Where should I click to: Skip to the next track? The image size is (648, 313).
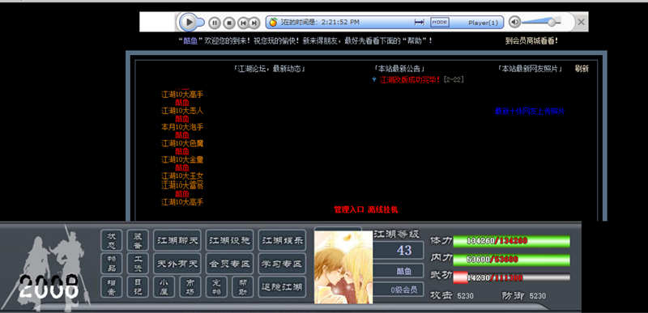pyautogui.click(x=254, y=23)
